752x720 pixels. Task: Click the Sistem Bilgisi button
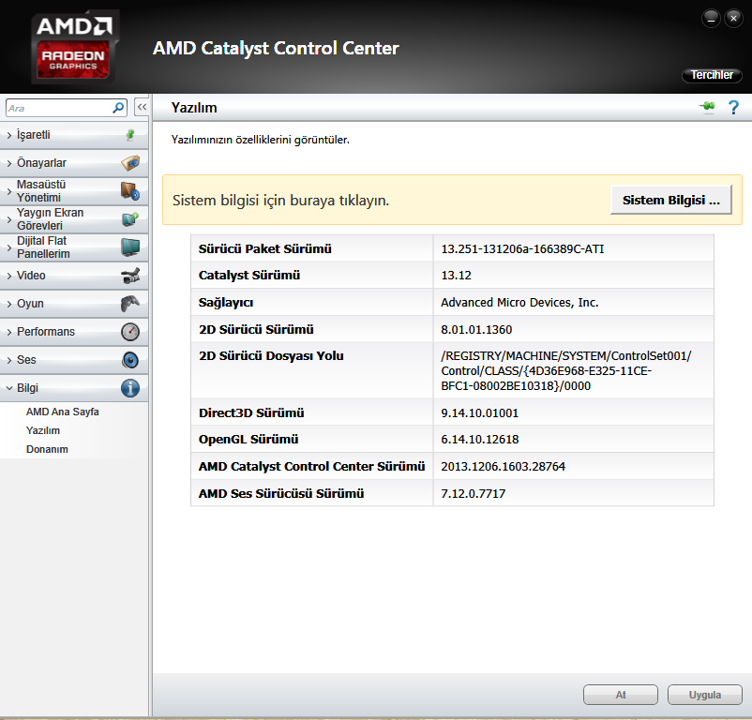[x=671, y=200]
